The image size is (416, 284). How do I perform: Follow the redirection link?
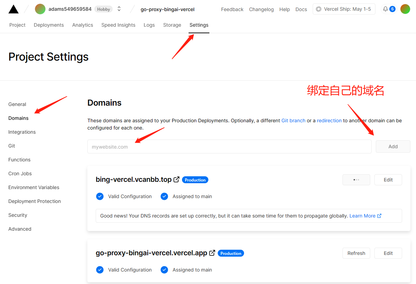coord(329,121)
